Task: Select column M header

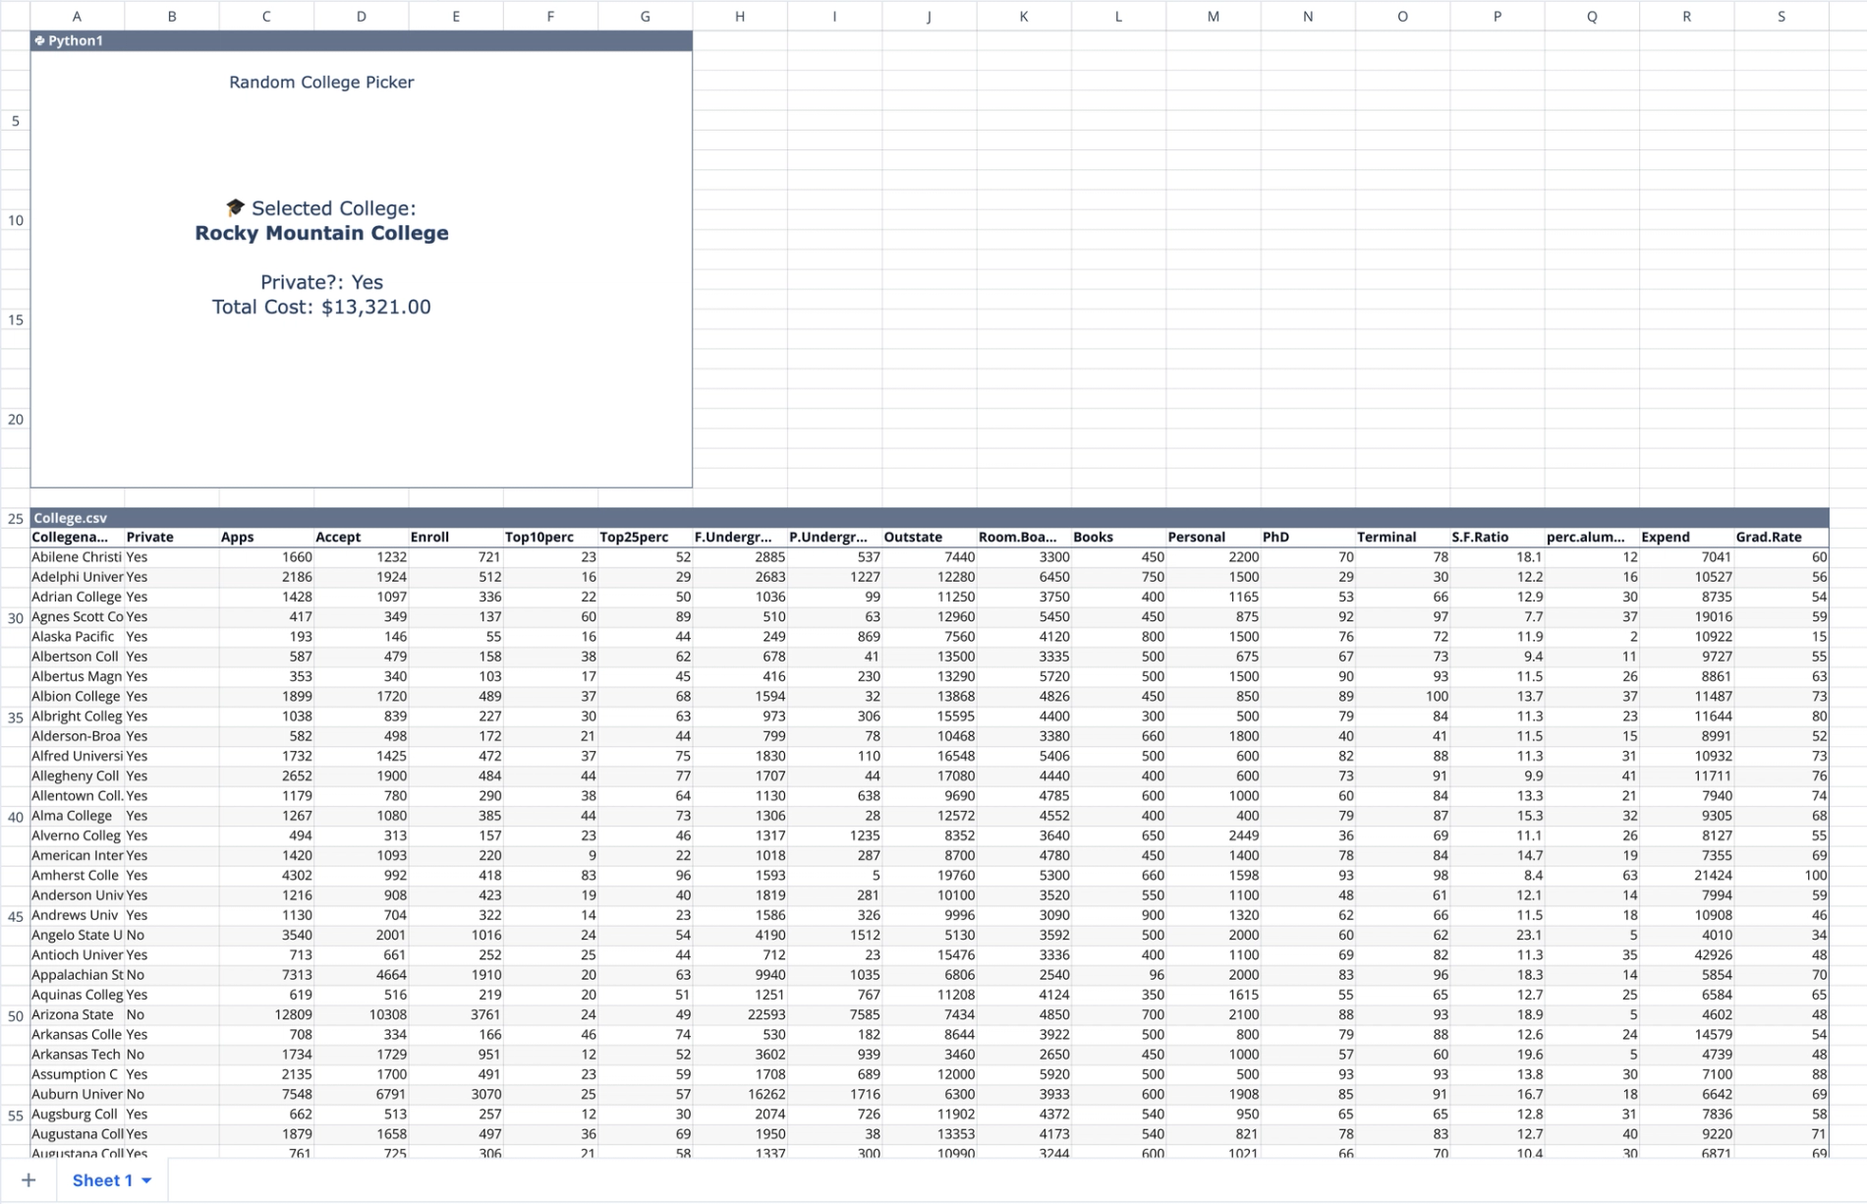Action: pos(1213,16)
